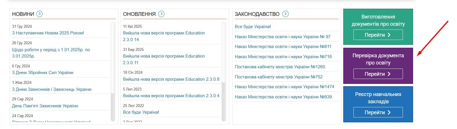Image resolution: width=457 pixels, height=129 pixels.
Task: Open Постанова кабінету міністрів України №1260
Action: (x=280, y=67)
